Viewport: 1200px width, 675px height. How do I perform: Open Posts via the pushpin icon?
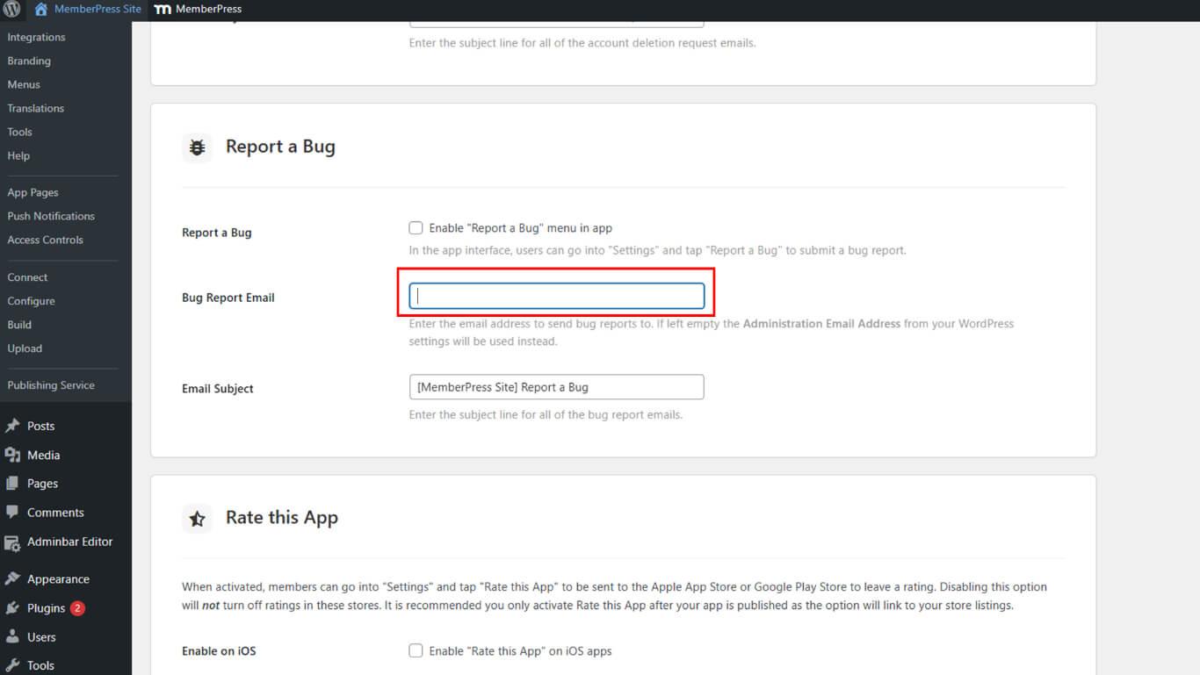pyautogui.click(x=12, y=426)
